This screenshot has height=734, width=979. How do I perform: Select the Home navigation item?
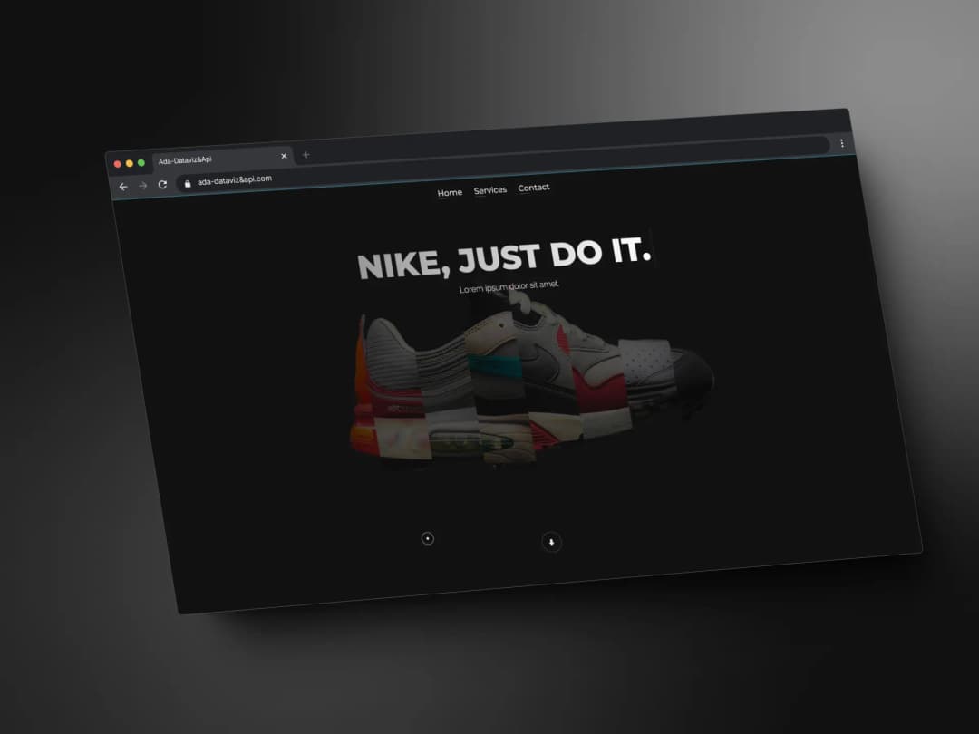450,192
